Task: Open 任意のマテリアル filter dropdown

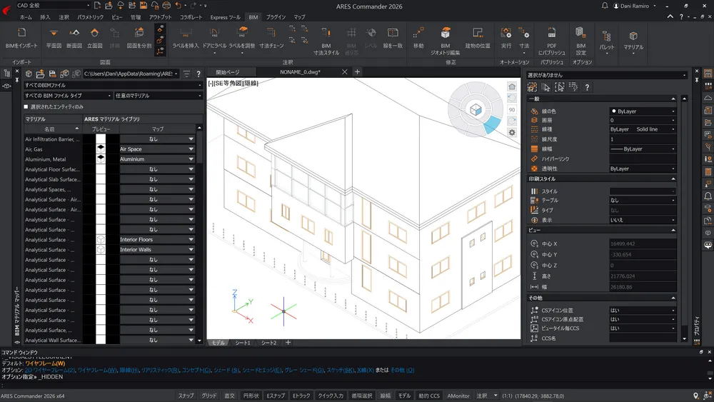Action: [159, 96]
